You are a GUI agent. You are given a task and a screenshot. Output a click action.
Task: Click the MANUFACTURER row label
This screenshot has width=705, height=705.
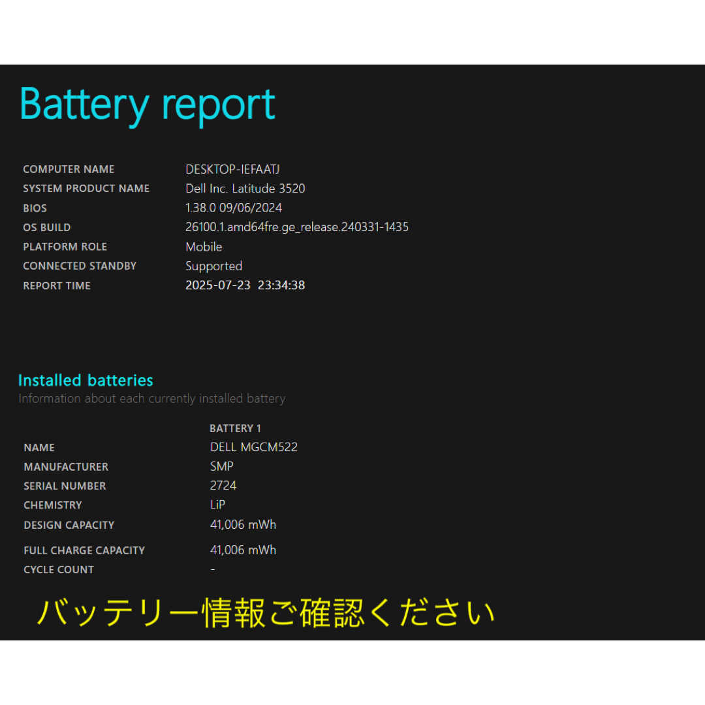point(66,467)
